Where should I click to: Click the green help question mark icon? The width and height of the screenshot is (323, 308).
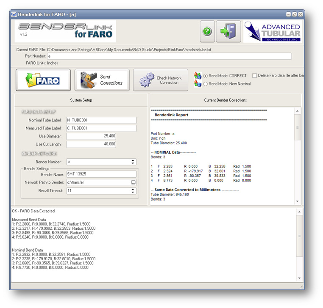(x=207, y=32)
